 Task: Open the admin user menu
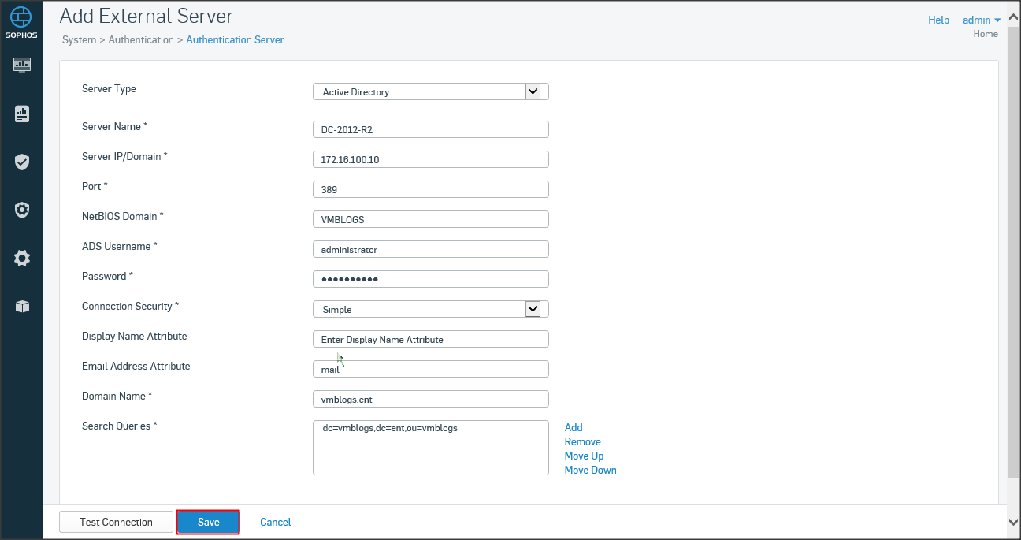tap(981, 20)
